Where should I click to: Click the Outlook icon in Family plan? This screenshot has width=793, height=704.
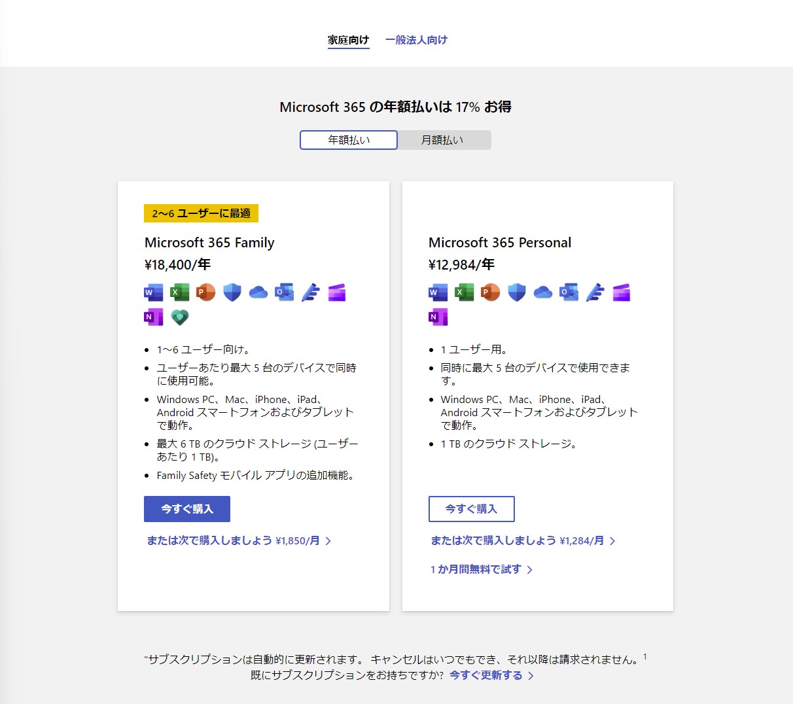coord(285,292)
